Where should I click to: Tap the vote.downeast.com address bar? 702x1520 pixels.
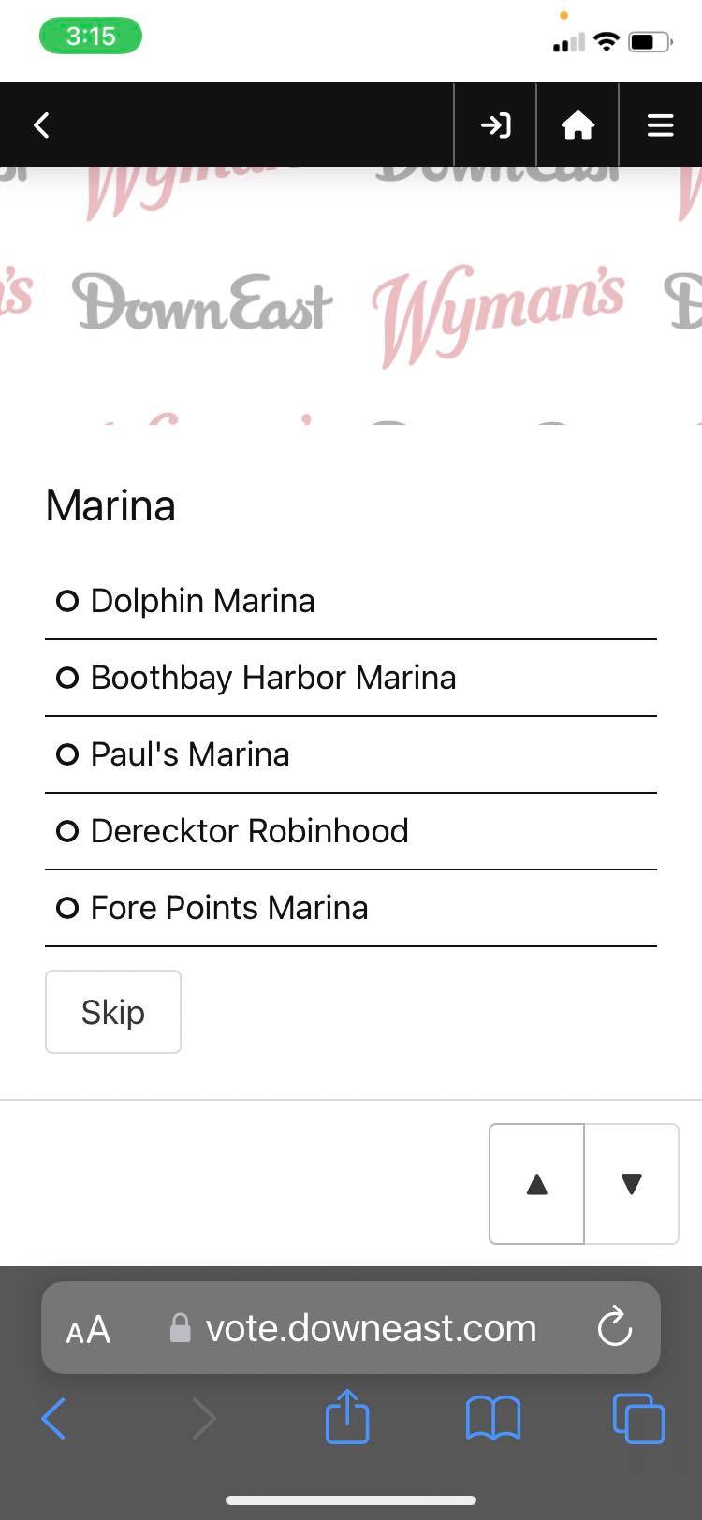coord(371,1328)
